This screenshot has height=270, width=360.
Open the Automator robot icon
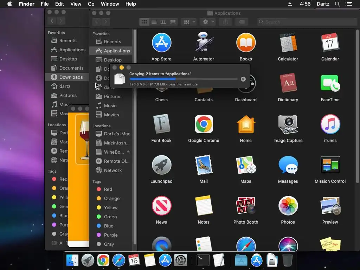pyautogui.click(x=204, y=42)
